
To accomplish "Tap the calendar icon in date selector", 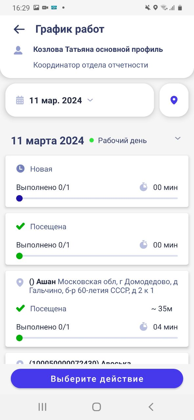I will pyautogui.click(x=20, y=100).
